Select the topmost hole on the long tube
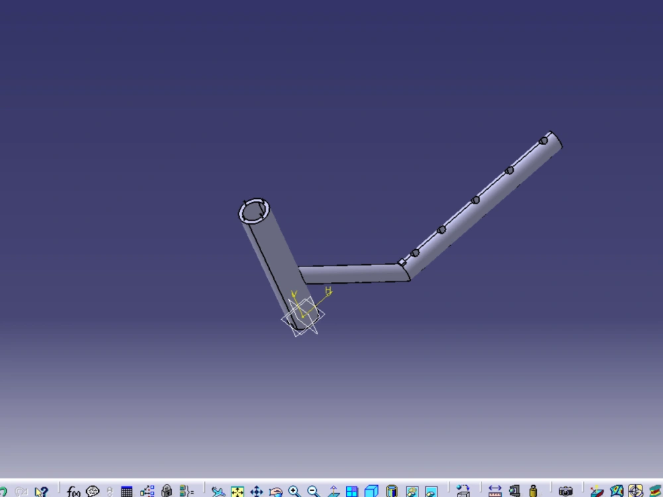The image size is (663, 497). point(544,140)
